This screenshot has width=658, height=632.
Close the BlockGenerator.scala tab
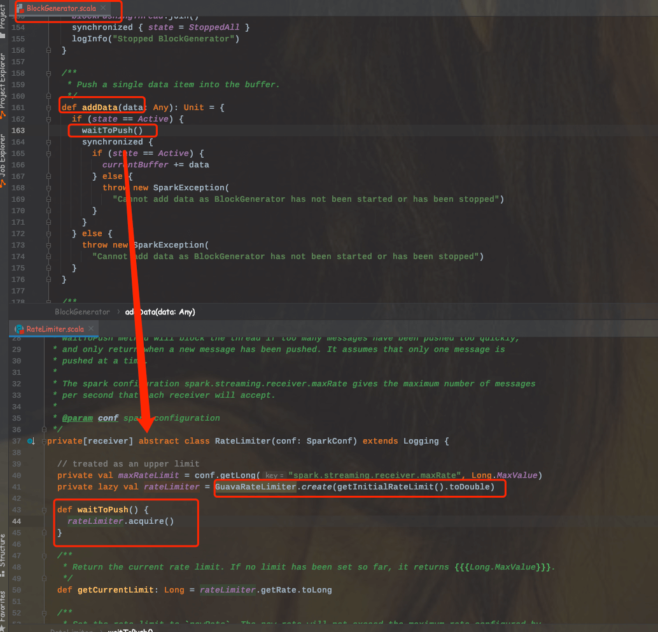pos(103,8)
